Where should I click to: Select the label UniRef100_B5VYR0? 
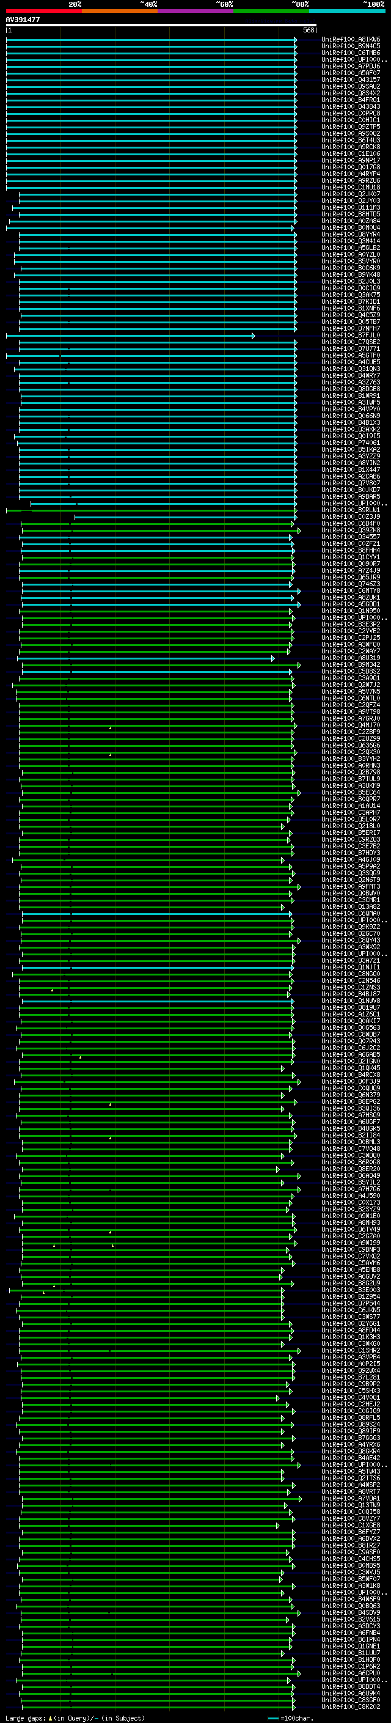coord(351,261)
